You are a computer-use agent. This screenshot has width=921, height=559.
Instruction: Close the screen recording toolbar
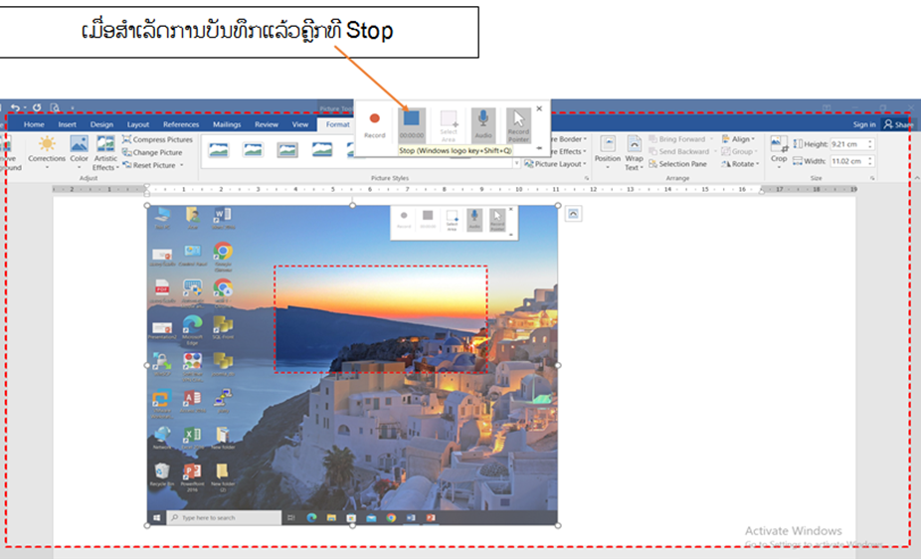(x=539, y=108)
